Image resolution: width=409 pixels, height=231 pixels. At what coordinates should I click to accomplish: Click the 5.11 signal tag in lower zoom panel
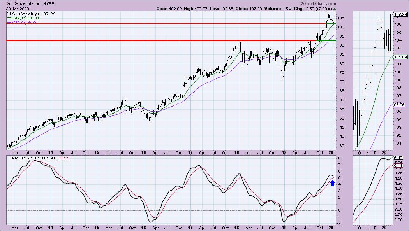click(398, 166)
